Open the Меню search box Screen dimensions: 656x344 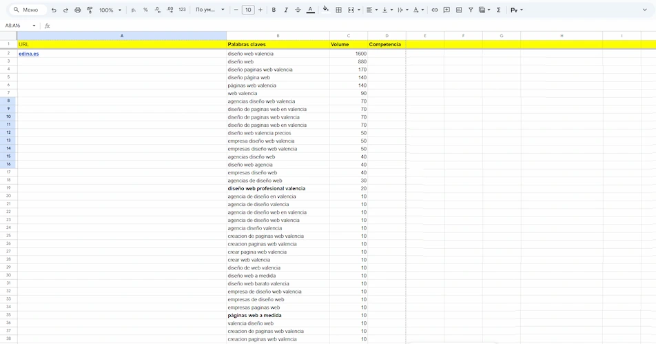pyautogui.click(x=29, y=10)
